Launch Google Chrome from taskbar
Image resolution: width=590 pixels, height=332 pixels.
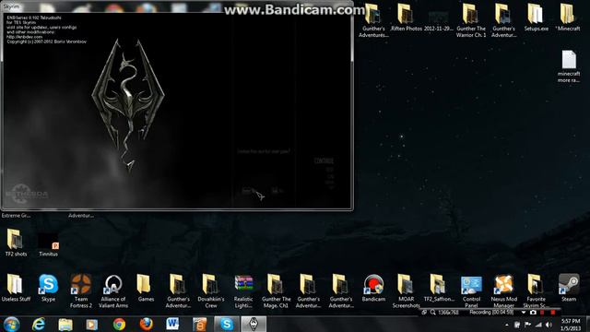click(x=119, y=324)
